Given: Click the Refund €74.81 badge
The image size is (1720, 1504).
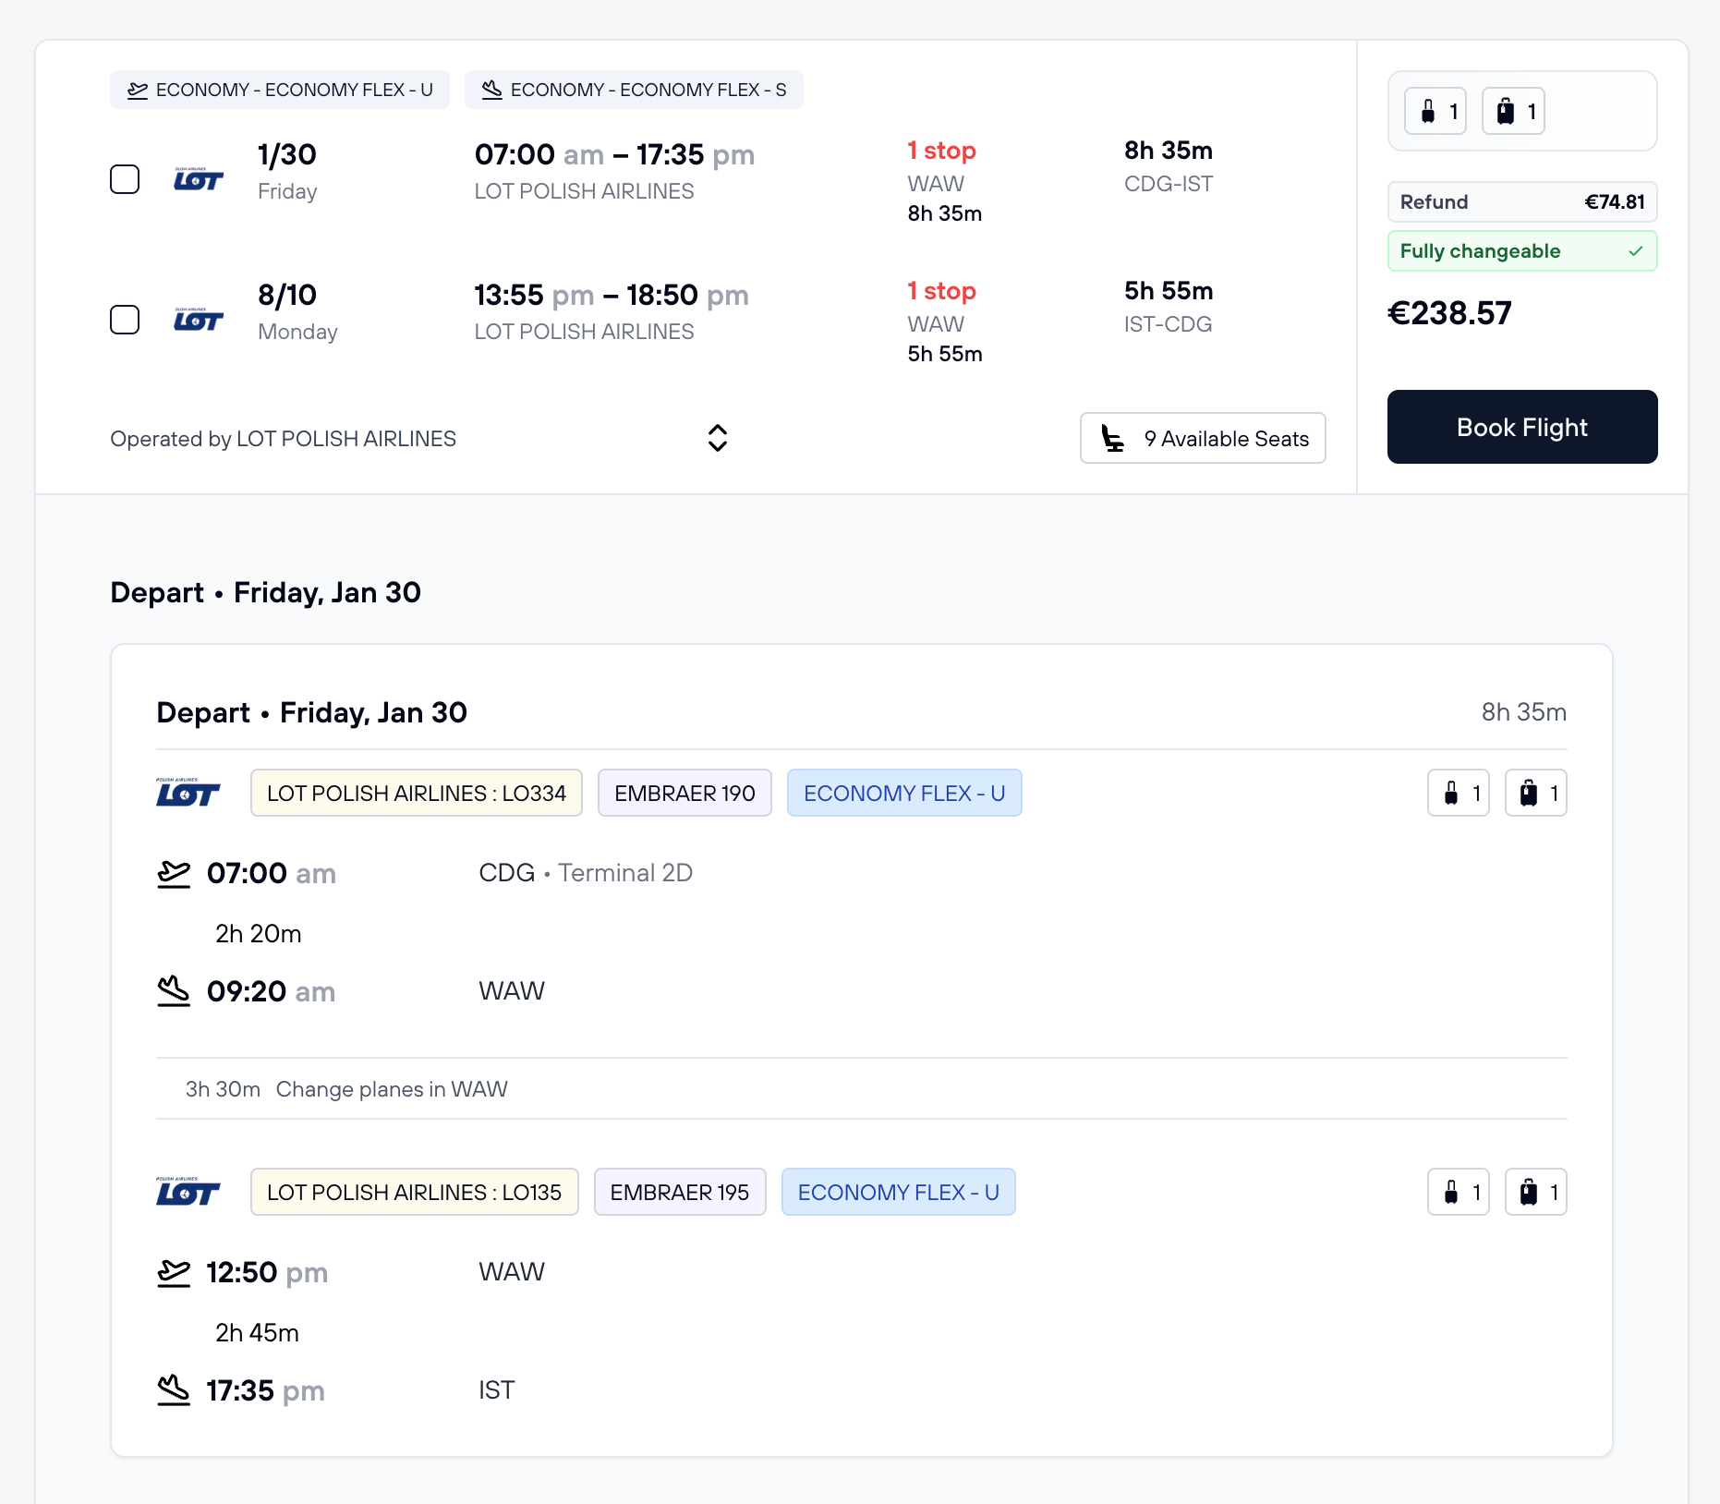Looking at the screenshot, I should (1521, 202).
